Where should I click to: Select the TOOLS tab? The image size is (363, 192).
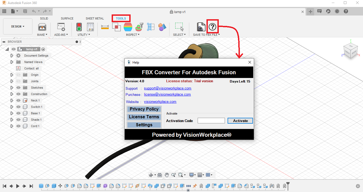[121, 18]
